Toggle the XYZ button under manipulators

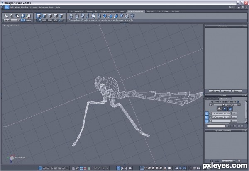(x=23, y=20)
